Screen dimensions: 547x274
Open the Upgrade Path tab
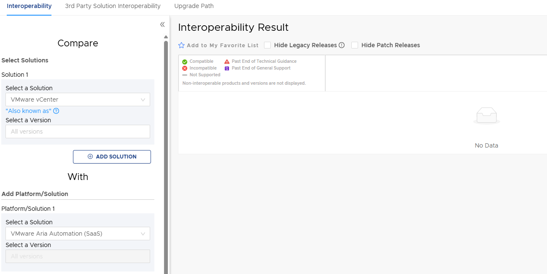pyautogui.click(x=194, y=6)
